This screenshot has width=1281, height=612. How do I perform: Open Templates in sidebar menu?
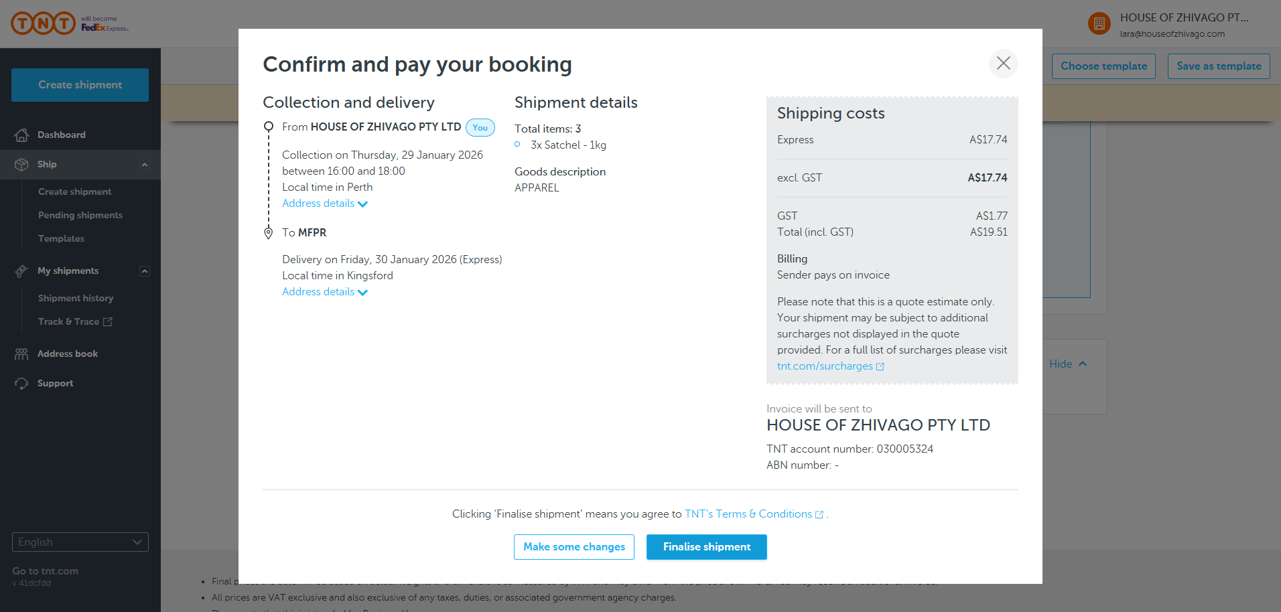click(x=61, y=239)
